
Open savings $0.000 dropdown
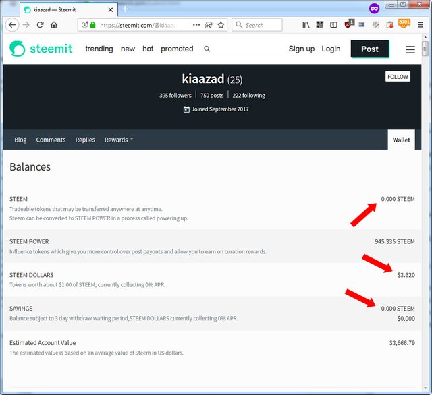click(x=406, y=319)
